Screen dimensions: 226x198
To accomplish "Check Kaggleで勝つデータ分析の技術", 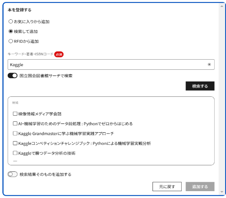I will pyautogui.click(x=15, y=153).
